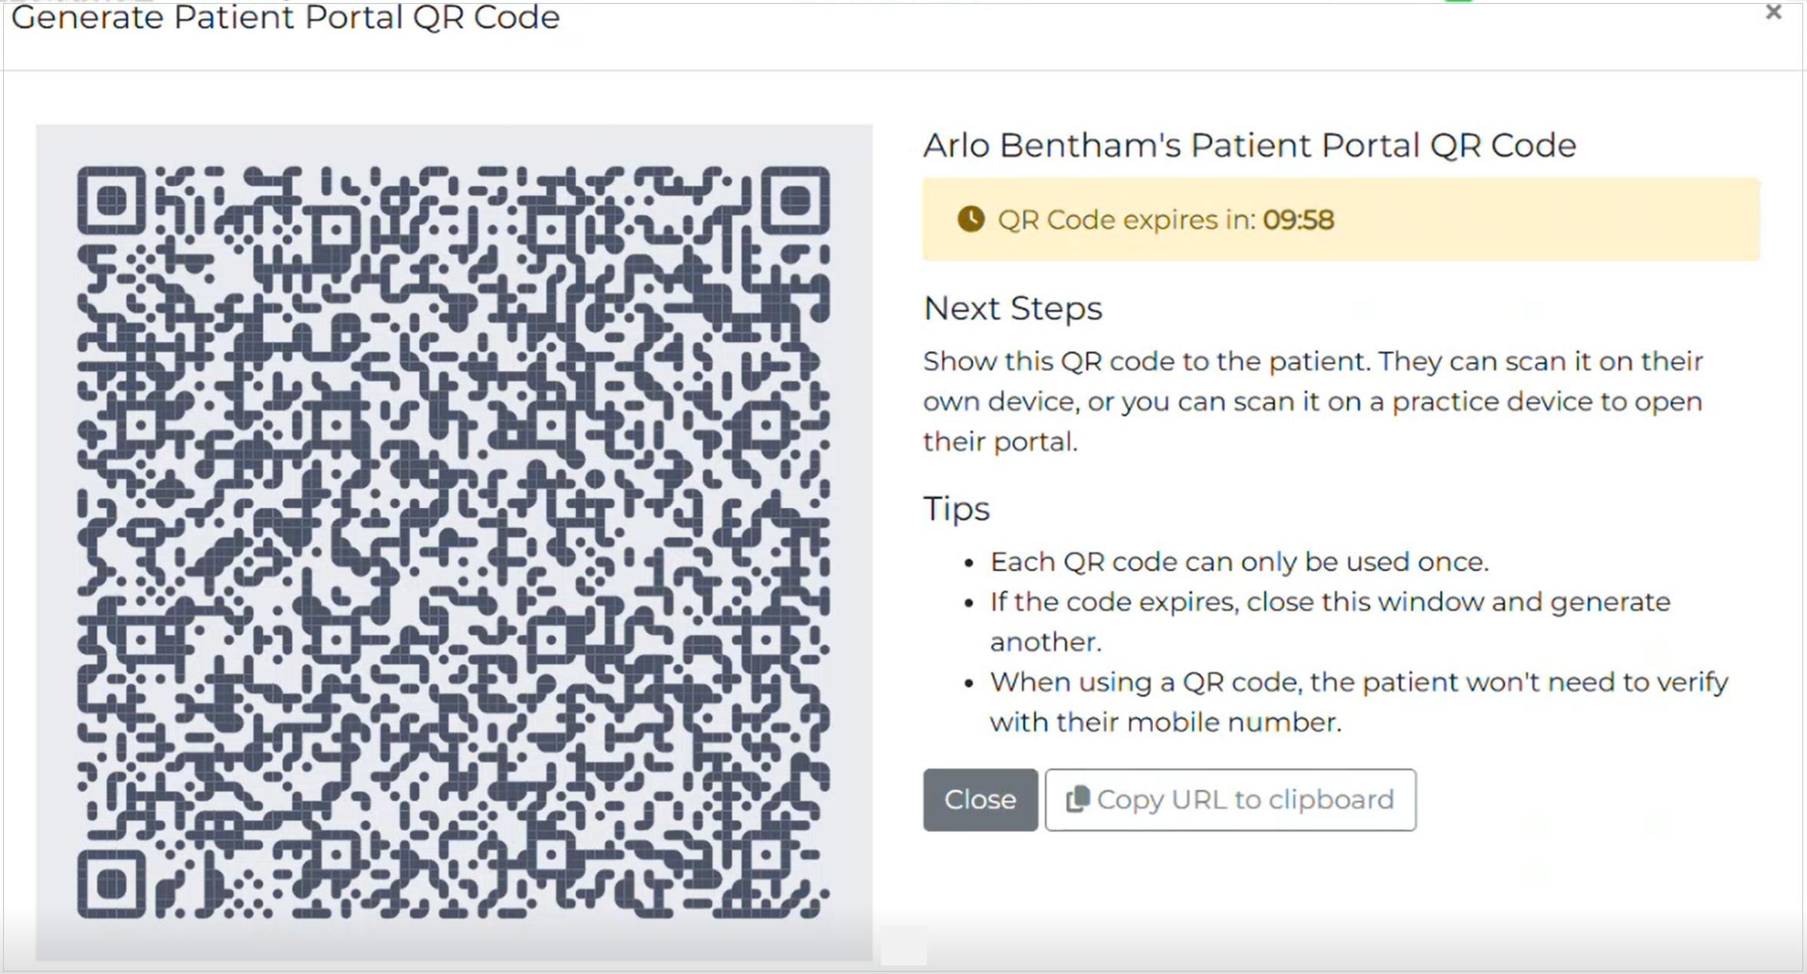The height and width of the screenshot is (974, 1807).
Task: Select the countdown timer showing 09:58
Action: tap(1297, 219)
